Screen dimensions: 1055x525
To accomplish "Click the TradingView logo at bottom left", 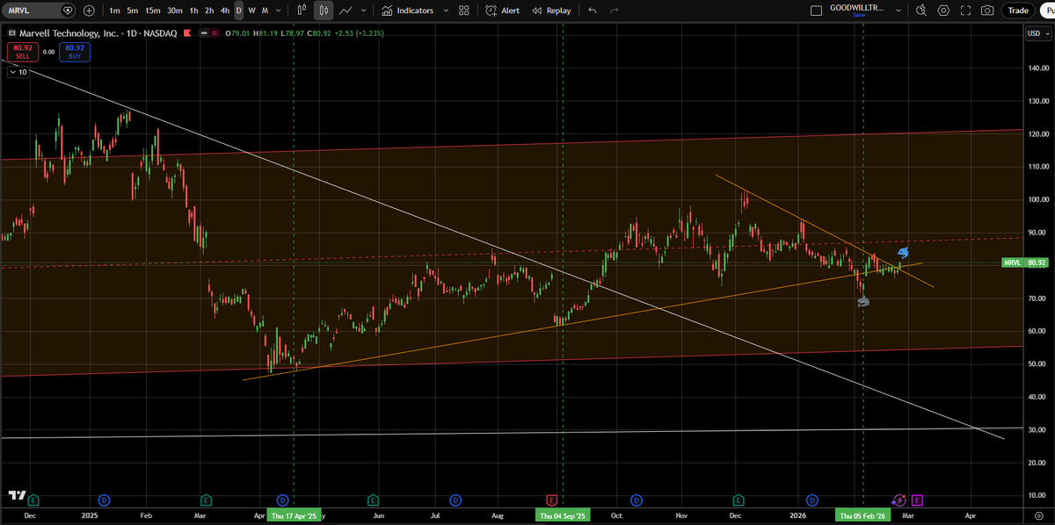I will [17, 496].
